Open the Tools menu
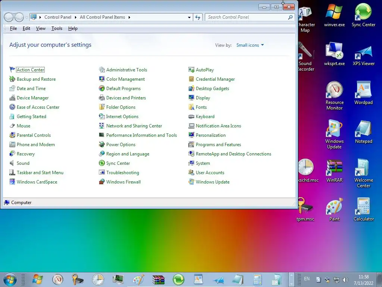This screenshot has height=287, width=382. point(57,28)
